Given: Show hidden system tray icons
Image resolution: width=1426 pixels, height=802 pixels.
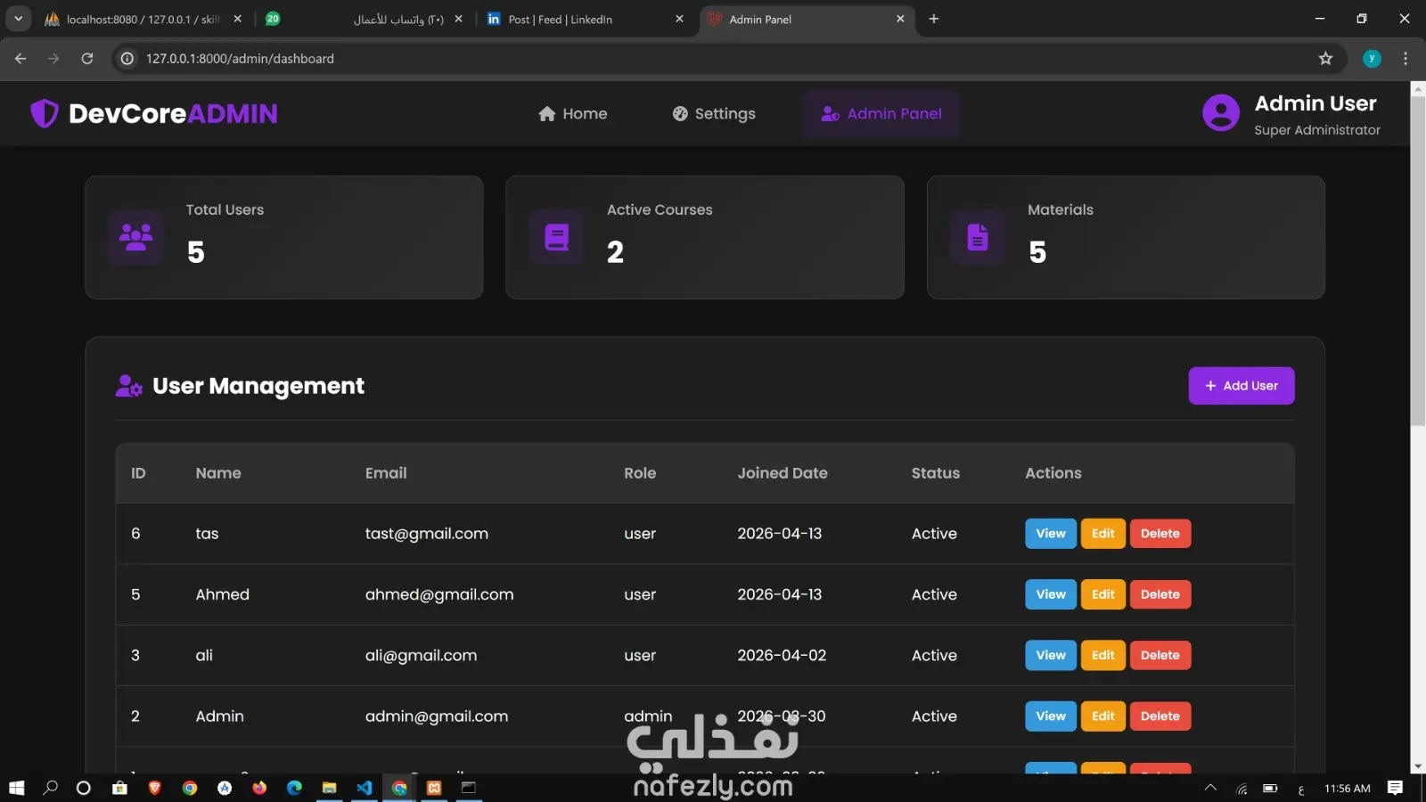Looking at the screenshot, I should coord(1210,788).
